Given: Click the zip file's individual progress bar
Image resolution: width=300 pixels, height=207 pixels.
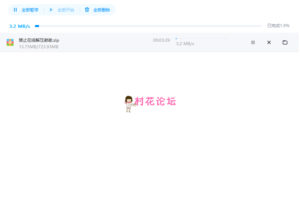Looking at the screenshot, I should [202, 39].
